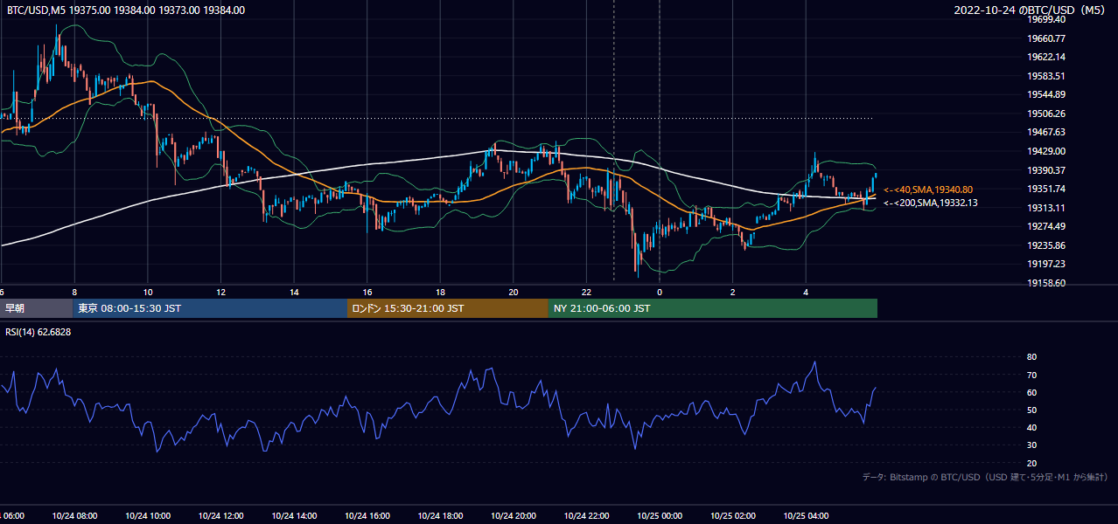Click price axis value 19660.77
This screenshot has width=1118, height=524.
(1046, 38)
